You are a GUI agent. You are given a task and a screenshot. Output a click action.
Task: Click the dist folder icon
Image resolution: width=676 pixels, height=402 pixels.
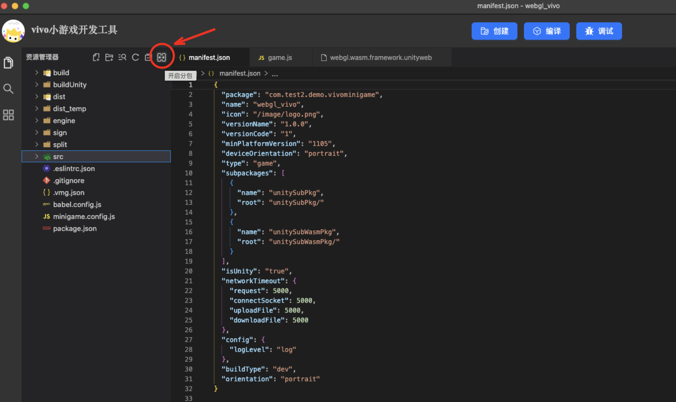47,97
